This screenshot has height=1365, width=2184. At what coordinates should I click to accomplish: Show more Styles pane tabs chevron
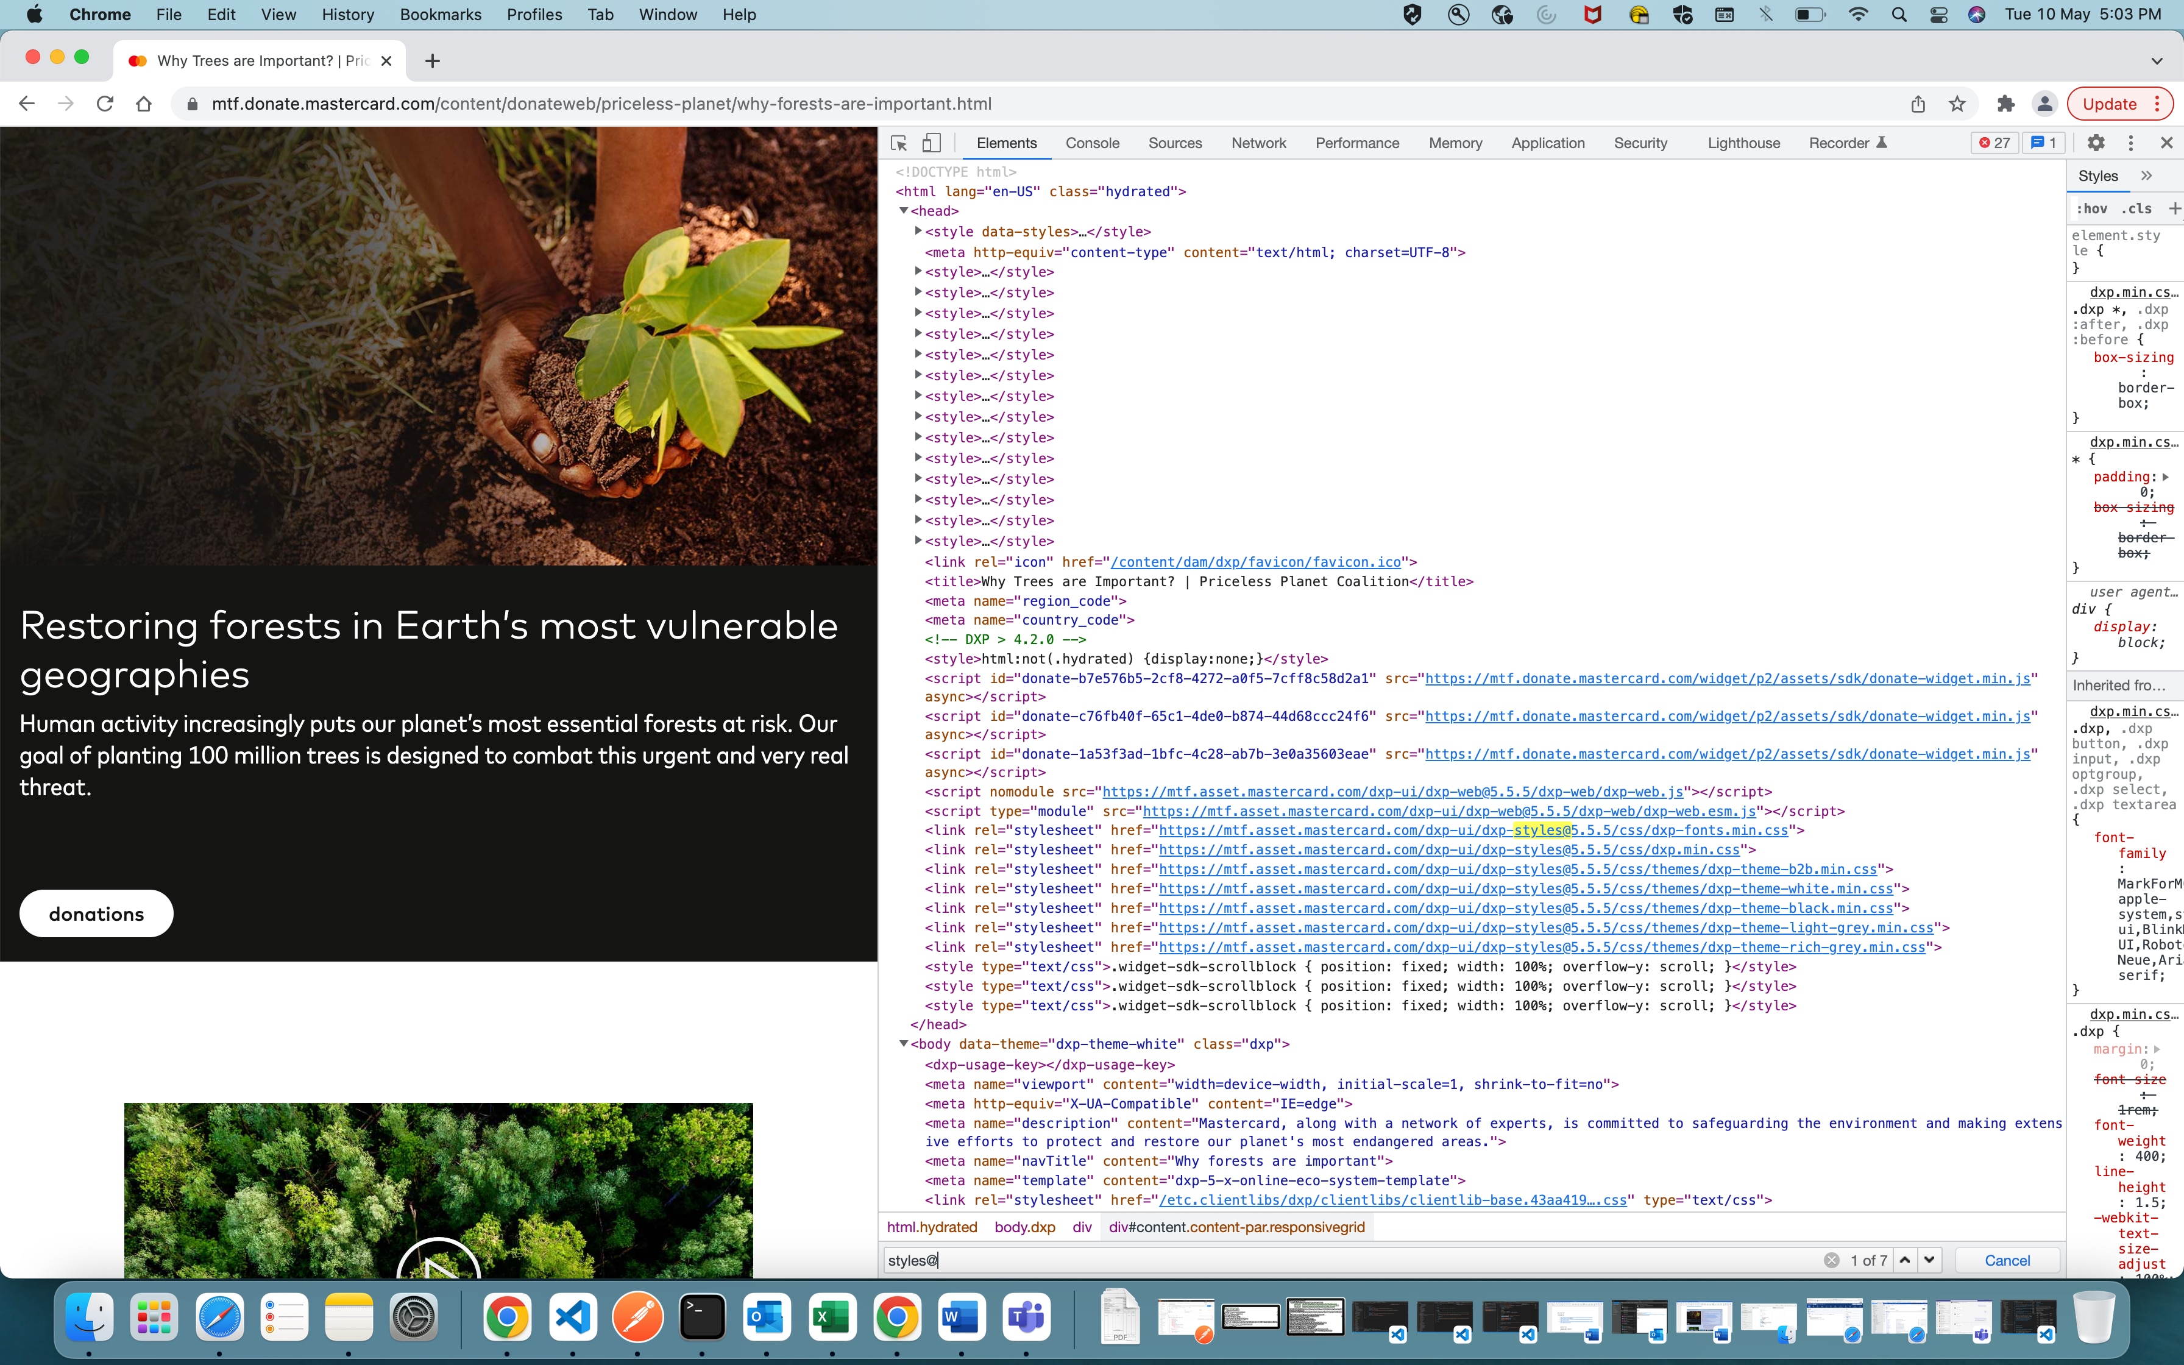tap(2147, 176)
